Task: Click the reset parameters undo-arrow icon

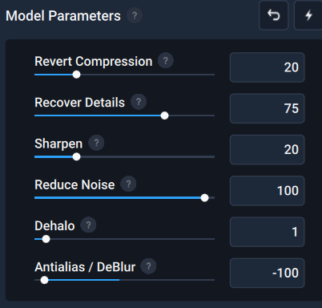Action: (274, 15)
